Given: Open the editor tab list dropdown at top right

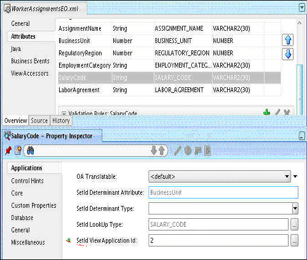Looking at the screenshot, I should pos(301,7).
